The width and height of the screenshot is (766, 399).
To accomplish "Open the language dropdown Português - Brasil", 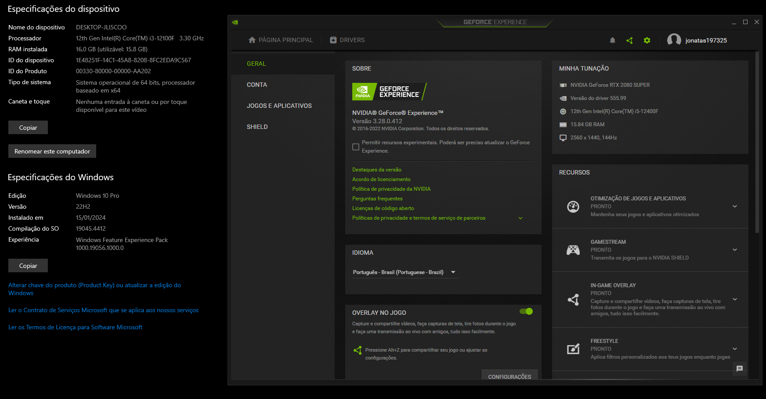I will coord(405,272).
